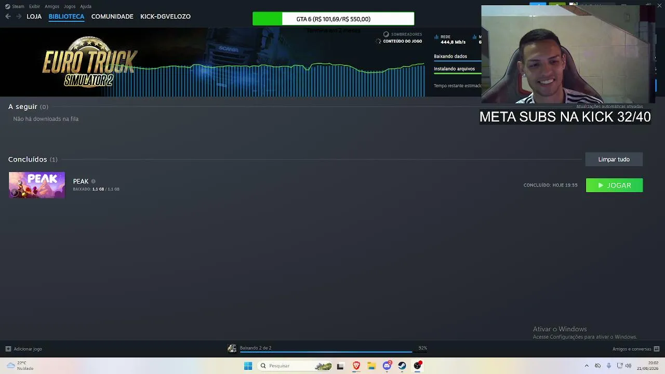Open Brave browser from the taskbar
The height and width of the screenshot is (374, 665).
click(356, 366)
